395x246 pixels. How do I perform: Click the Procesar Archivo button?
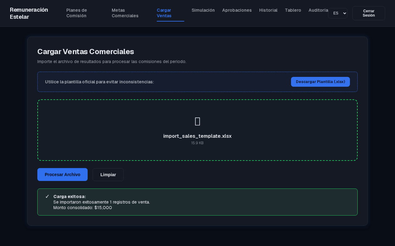coord(62,175)
